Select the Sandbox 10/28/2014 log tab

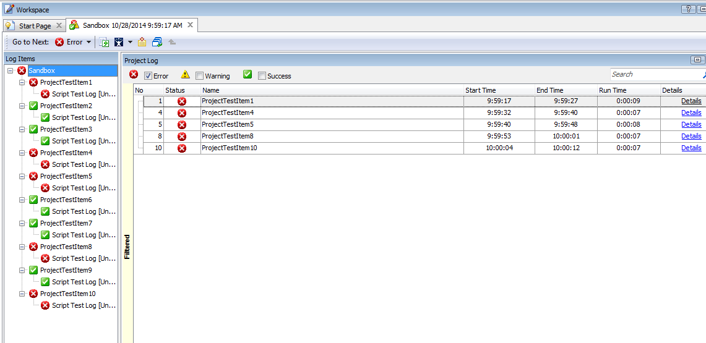click(133, 25)
